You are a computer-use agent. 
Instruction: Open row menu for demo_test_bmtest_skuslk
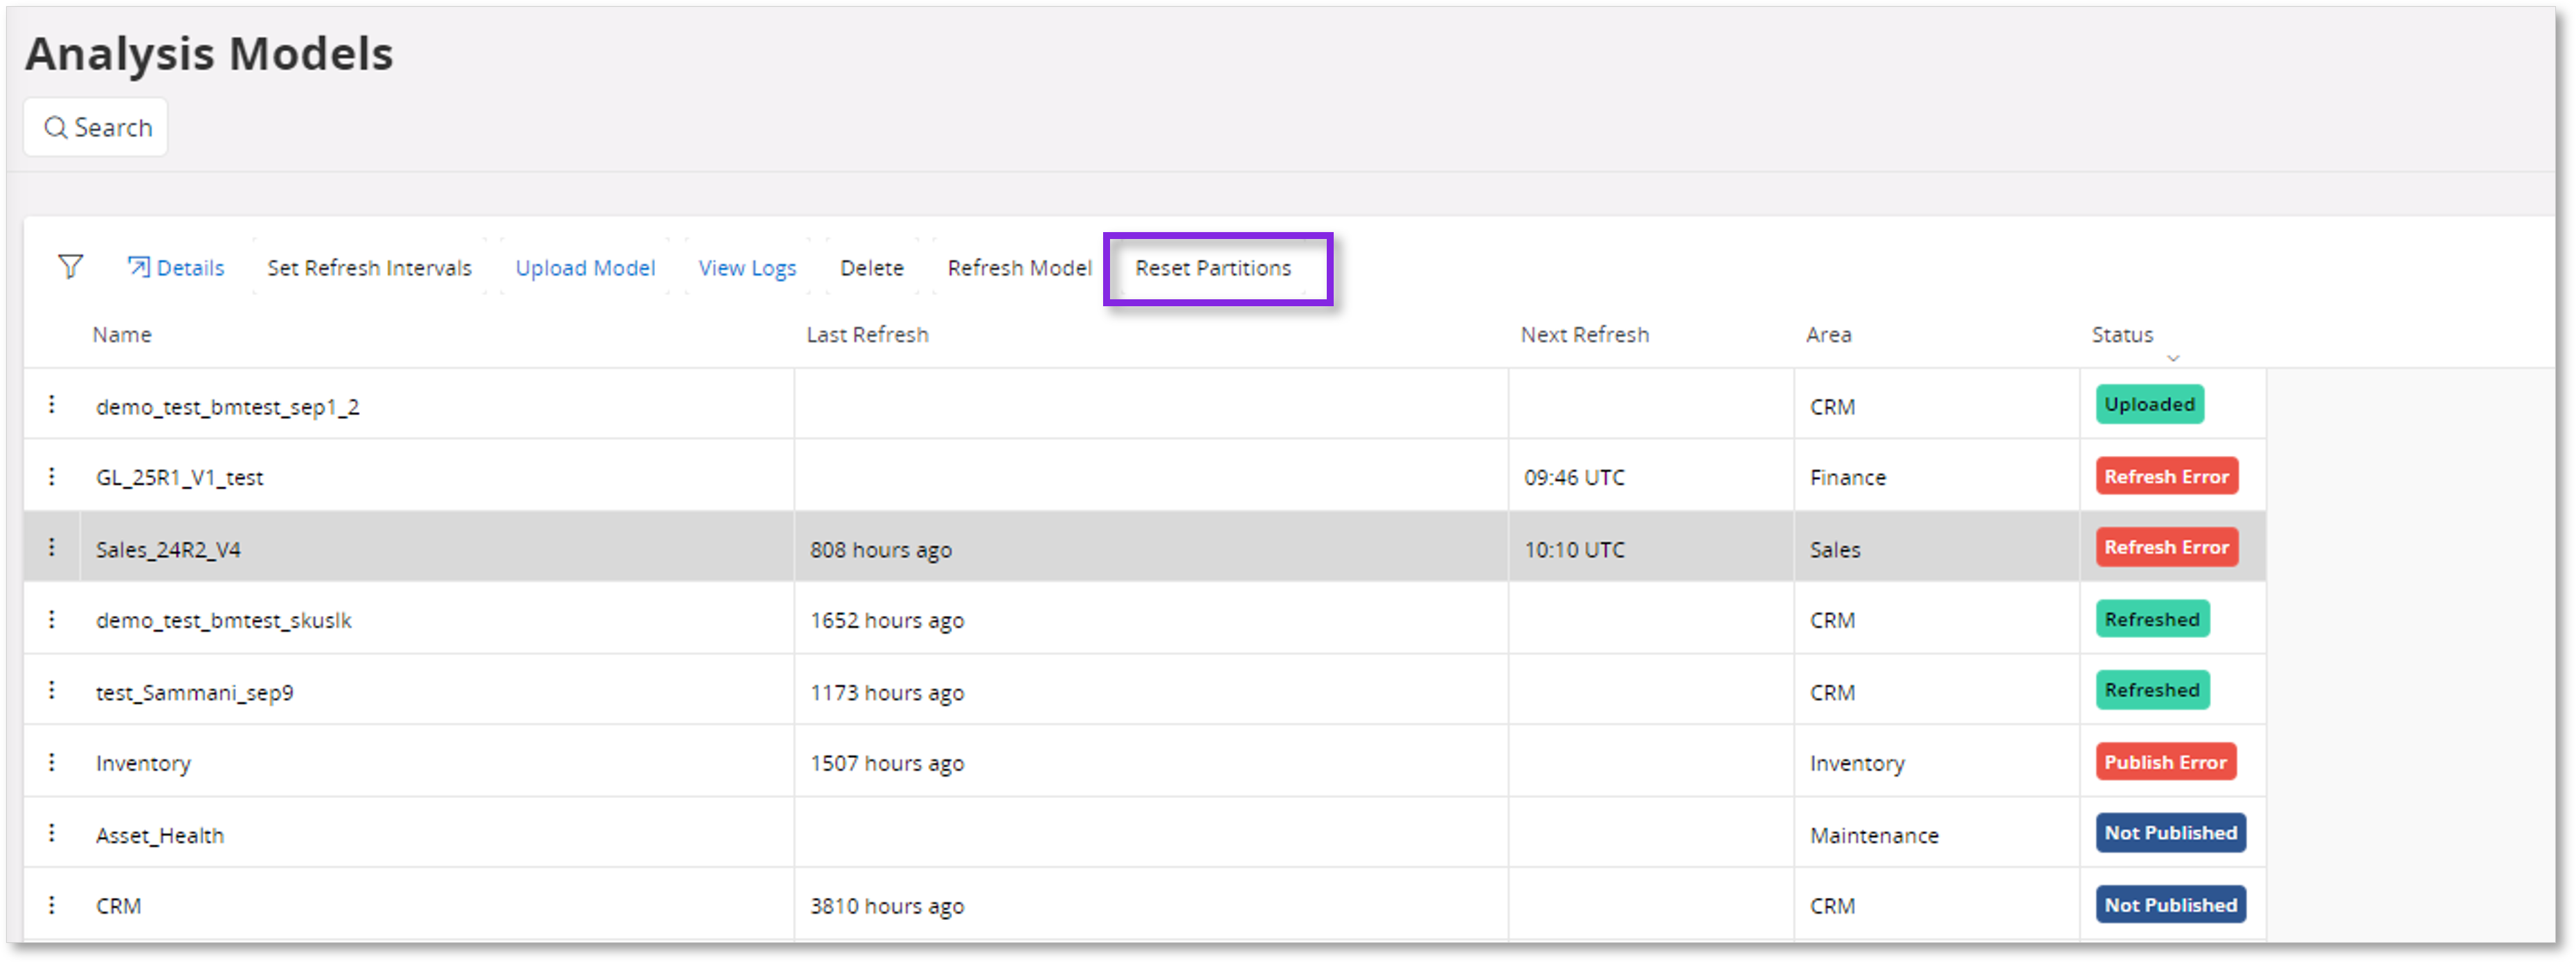(x=52, y=619)
